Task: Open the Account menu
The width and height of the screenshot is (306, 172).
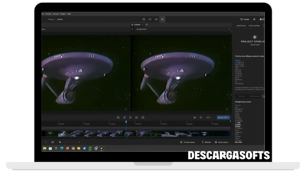Action: pyautogui.click(x=56, y=14)
